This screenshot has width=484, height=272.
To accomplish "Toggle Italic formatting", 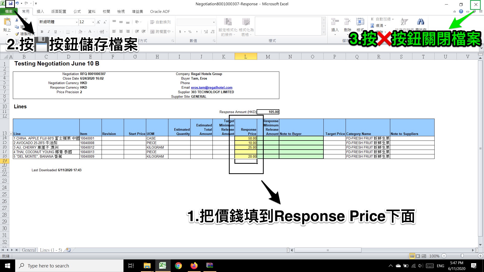I will [49, 32].
